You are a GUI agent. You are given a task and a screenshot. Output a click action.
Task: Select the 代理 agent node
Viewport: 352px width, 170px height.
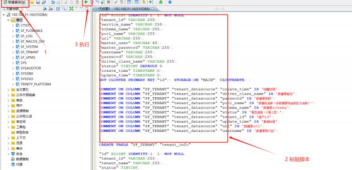click(x=19, y=165)
